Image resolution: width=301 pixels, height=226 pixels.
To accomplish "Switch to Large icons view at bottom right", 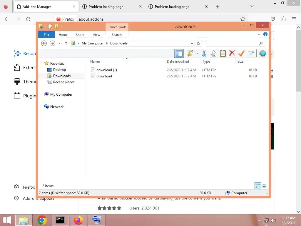I will pos(264,186).
